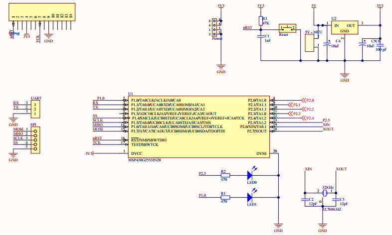This screenshot has width=392, height=235.
Task: Select the 14-pin Debug header connector
Action: pos(42,12)
